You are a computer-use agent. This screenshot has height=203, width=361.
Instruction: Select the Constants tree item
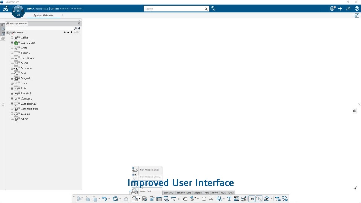coord(27,98)
